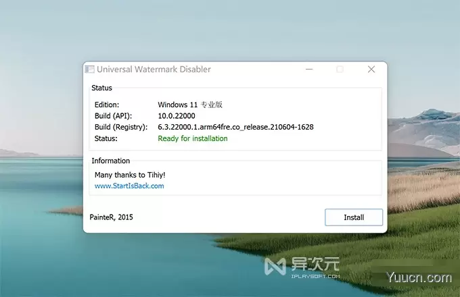The height and width of the screenshot is (297, 460).
Task: Click the 'Many thanks to Tihiy!' text
Action: coord(130,175)
